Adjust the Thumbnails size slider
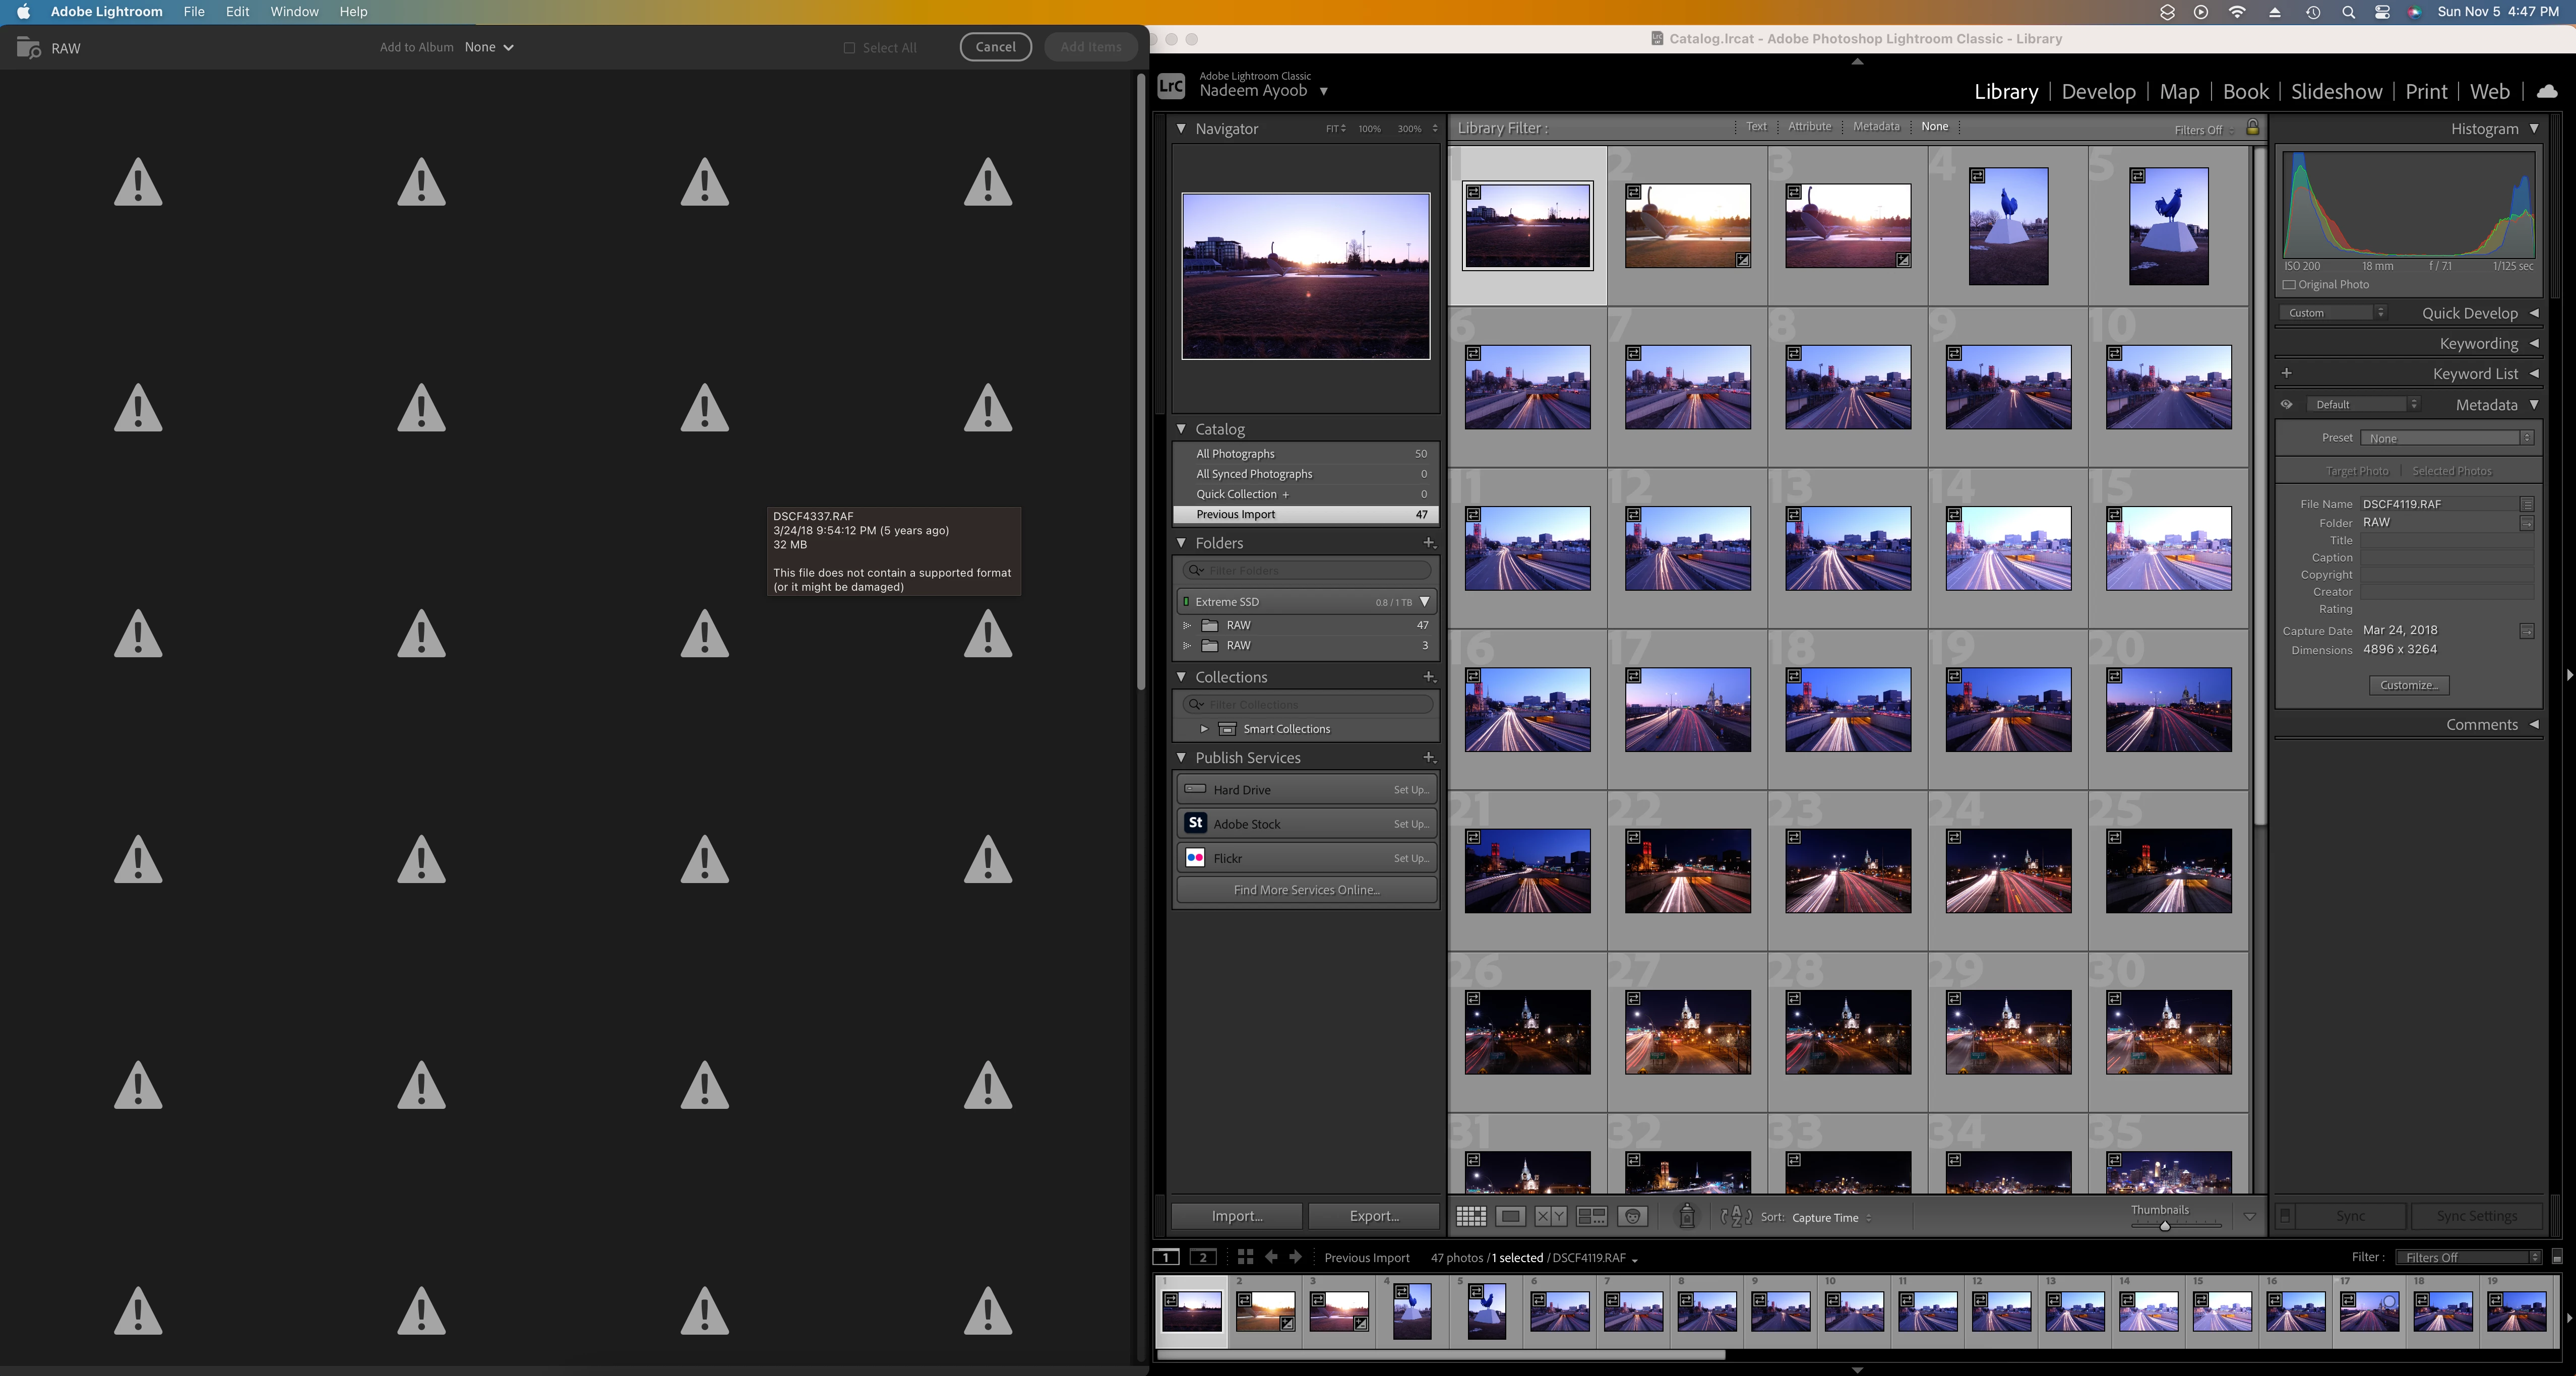This screenshot has height=1376, width=2576. coord(2165,1225)
